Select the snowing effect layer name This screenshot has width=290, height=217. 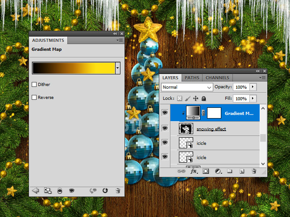click(x=211, y=129)
